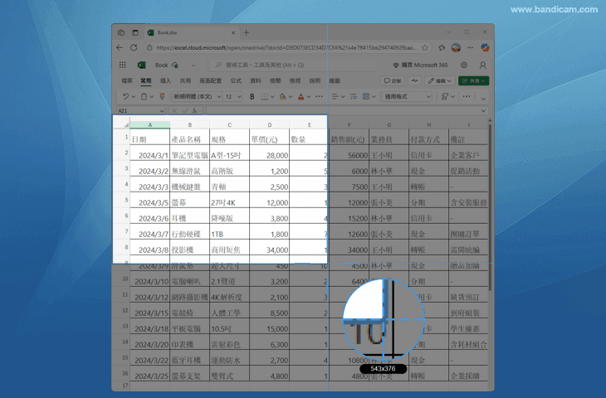606x398 pixels.
Task: Click the cloud saved-status icon next to Book
Action: (174, 66)
